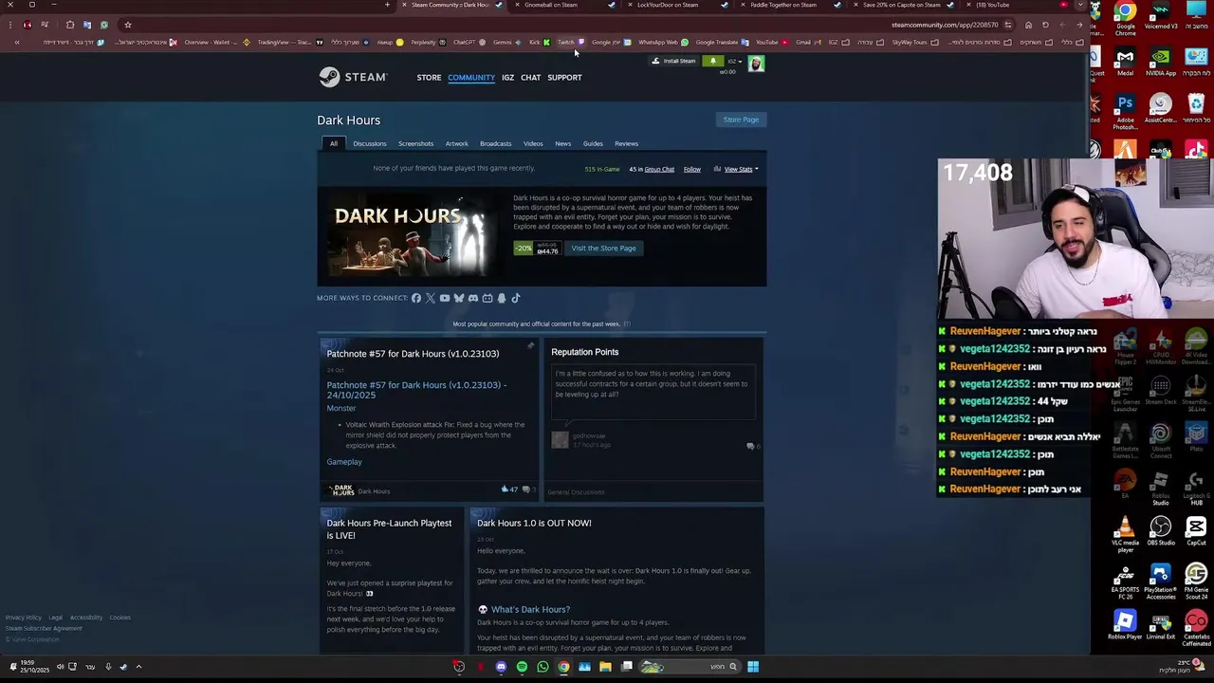
Task: Open NVIDIA App desktop icon
Action: [x=1161, y=62]
